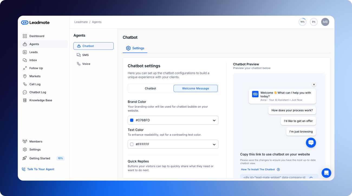This screenshot has width=352, height=196.
Task: Open the support chat widget icon
Action: click(x=326, y=173)
